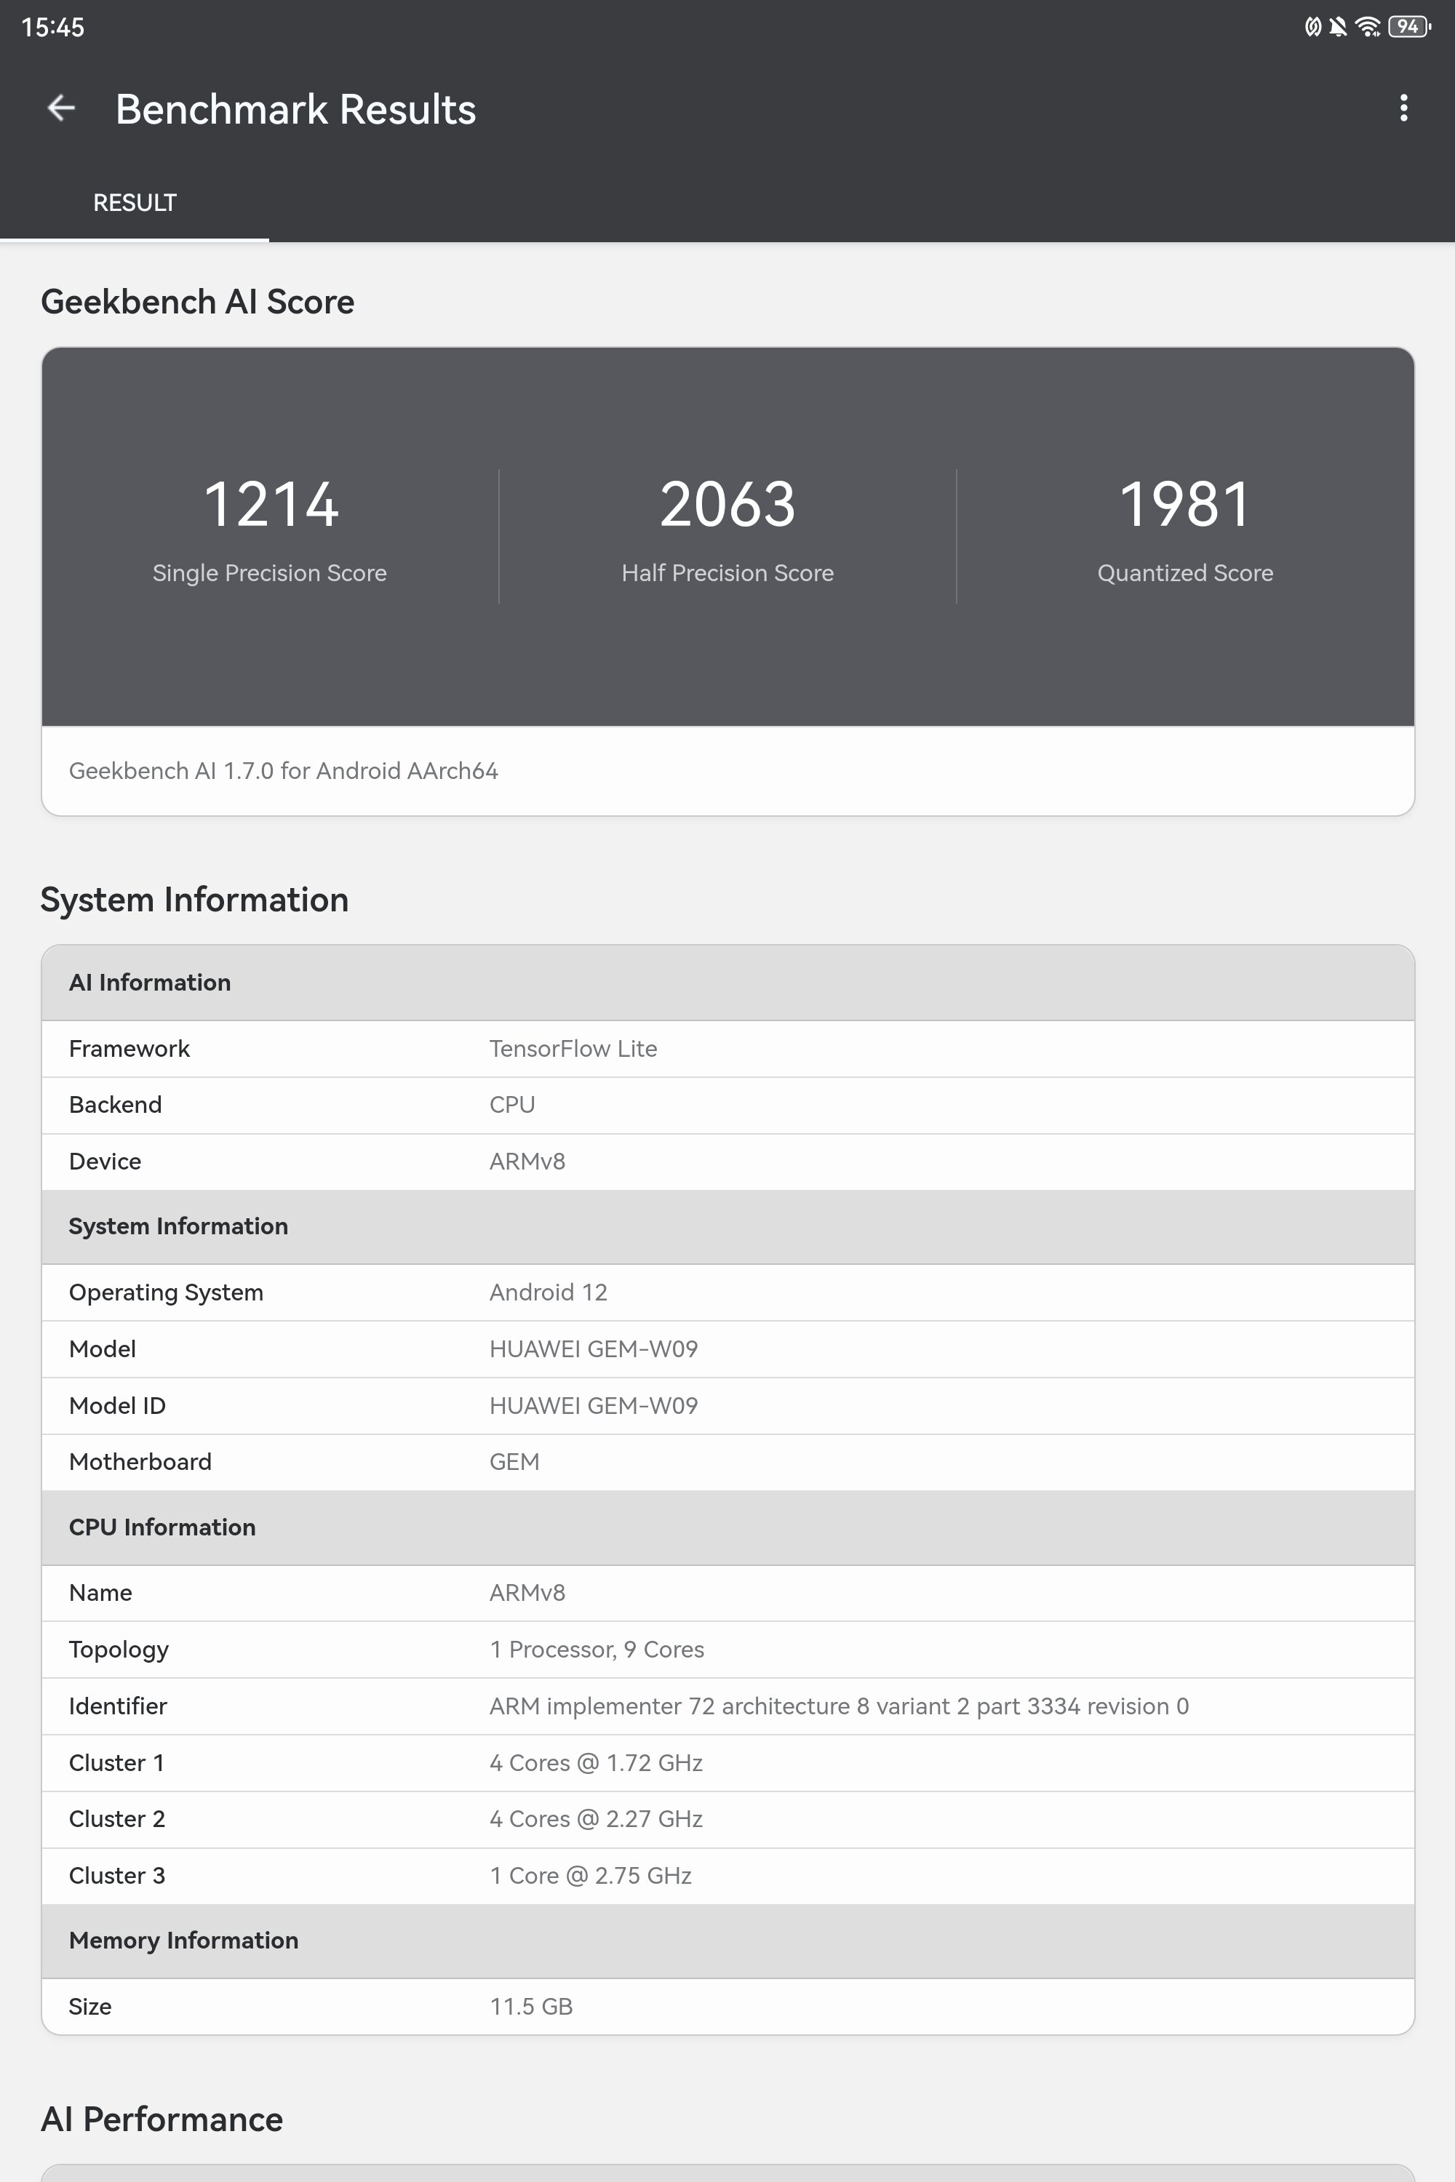Select the CPU backend value
This screenshot has width=1455, height=2182.
tap(512, 1105)
